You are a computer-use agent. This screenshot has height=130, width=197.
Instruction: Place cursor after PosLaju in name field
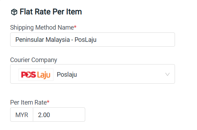[97, 40]
